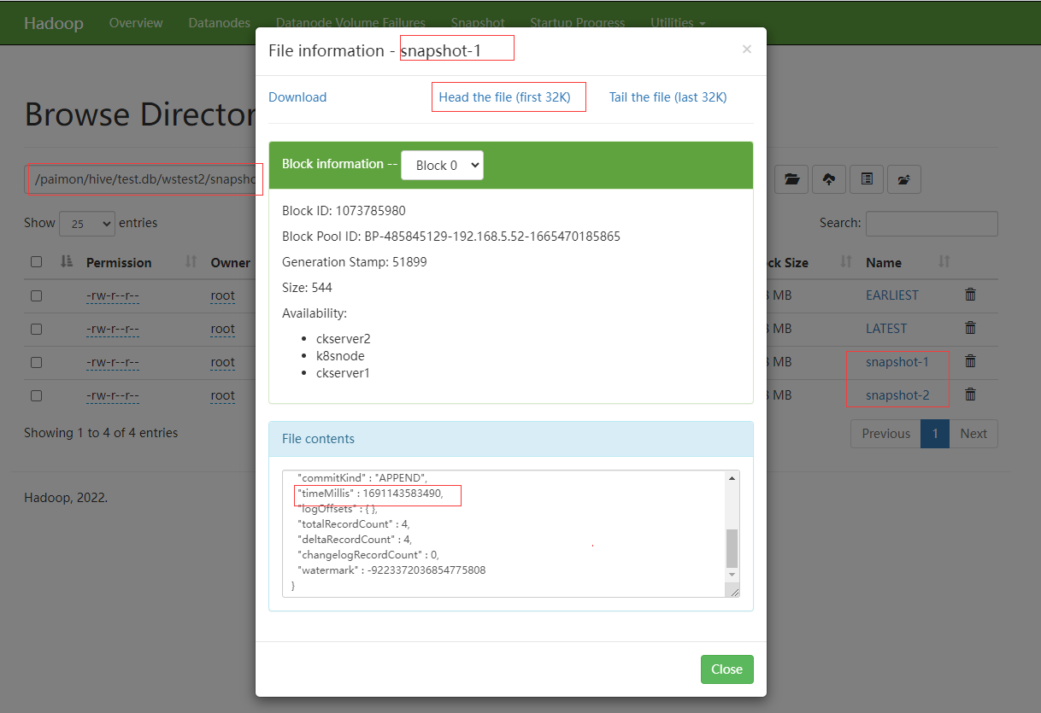Delete the EARLIEST file via trash icon
Viewport: 1041px width, 713px height.
click(970, 295)
